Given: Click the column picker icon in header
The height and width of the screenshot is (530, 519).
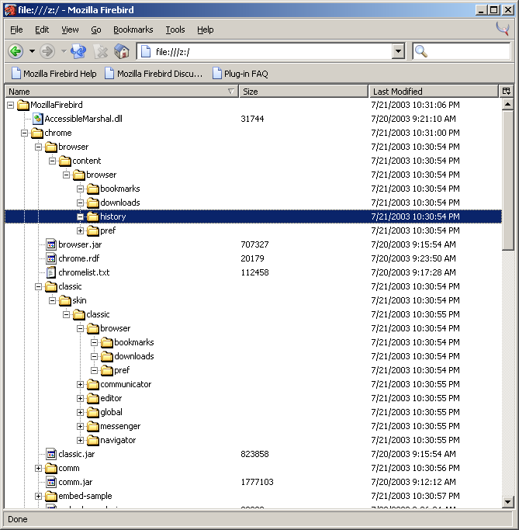Looking at the screenshot, I should tap(507, 91).
